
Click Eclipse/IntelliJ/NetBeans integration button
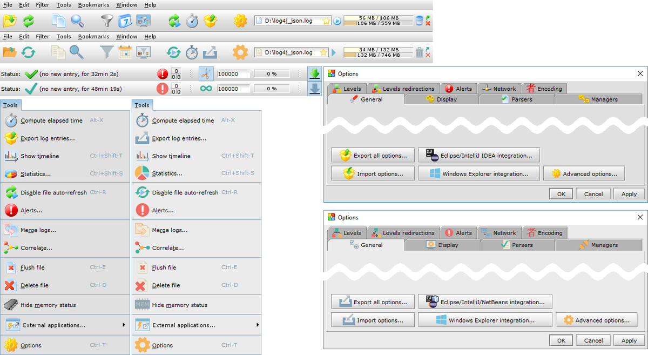pyautogui.click(x=485, y=302)
